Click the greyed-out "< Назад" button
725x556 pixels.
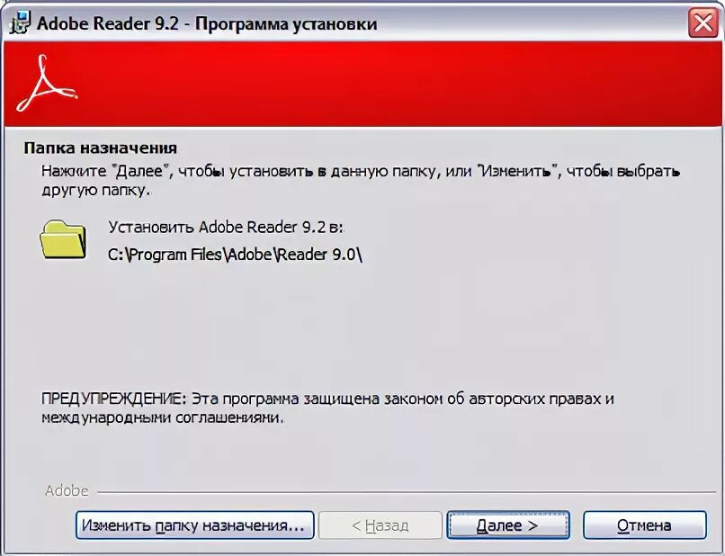pyautogui.click(x=380, y=525)
